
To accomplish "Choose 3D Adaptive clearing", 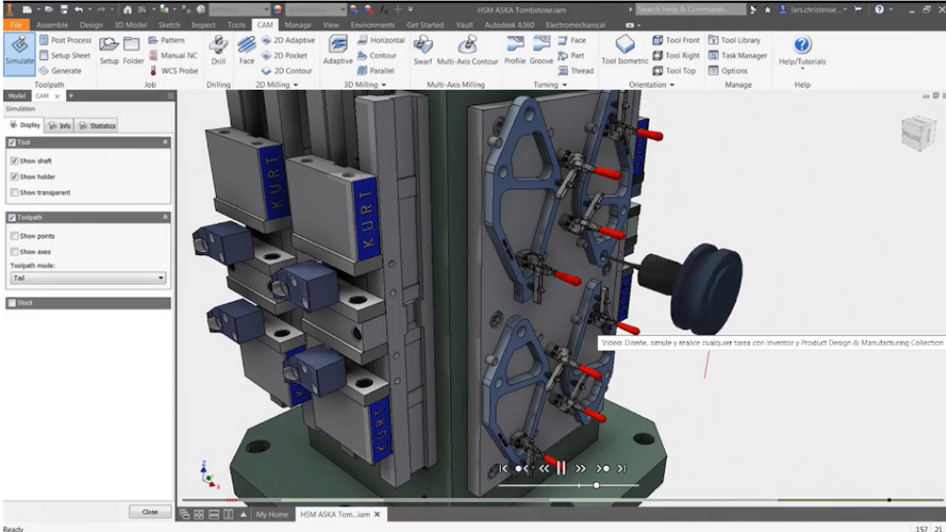I will (338, 51).
